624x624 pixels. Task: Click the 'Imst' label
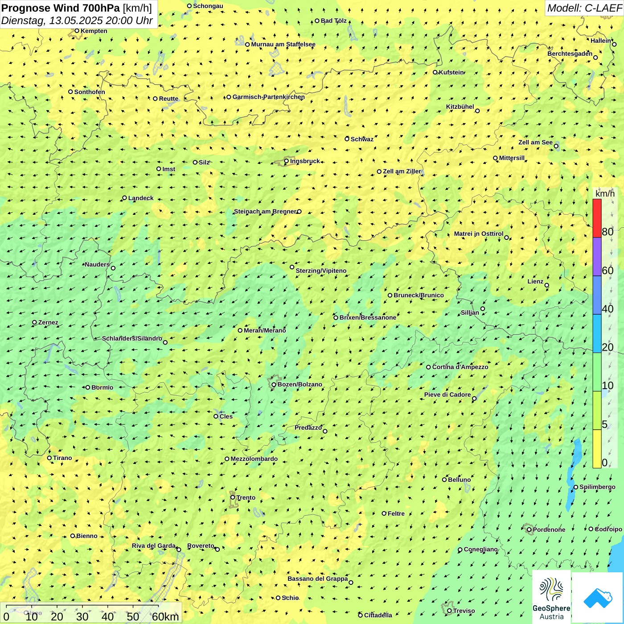click(169, 169)
